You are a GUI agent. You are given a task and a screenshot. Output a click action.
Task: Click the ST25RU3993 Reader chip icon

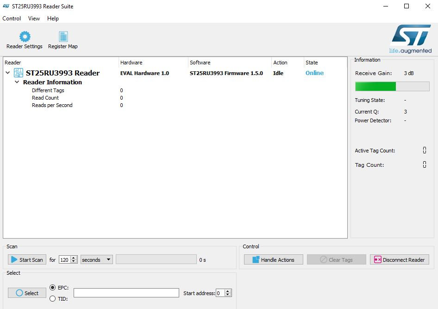[19, 73]
